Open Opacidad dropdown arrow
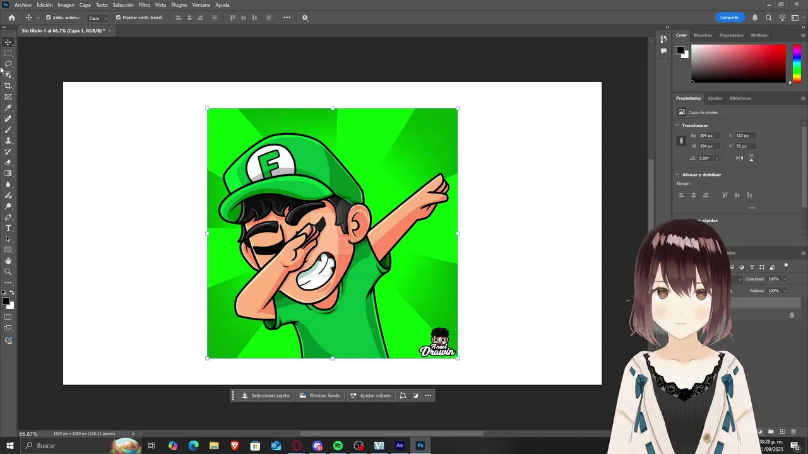 point(785,279)
